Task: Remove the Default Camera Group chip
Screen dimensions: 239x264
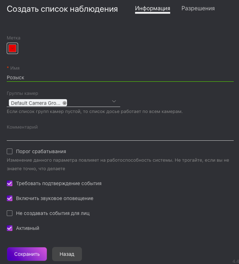Action: [x=65, y=103]
